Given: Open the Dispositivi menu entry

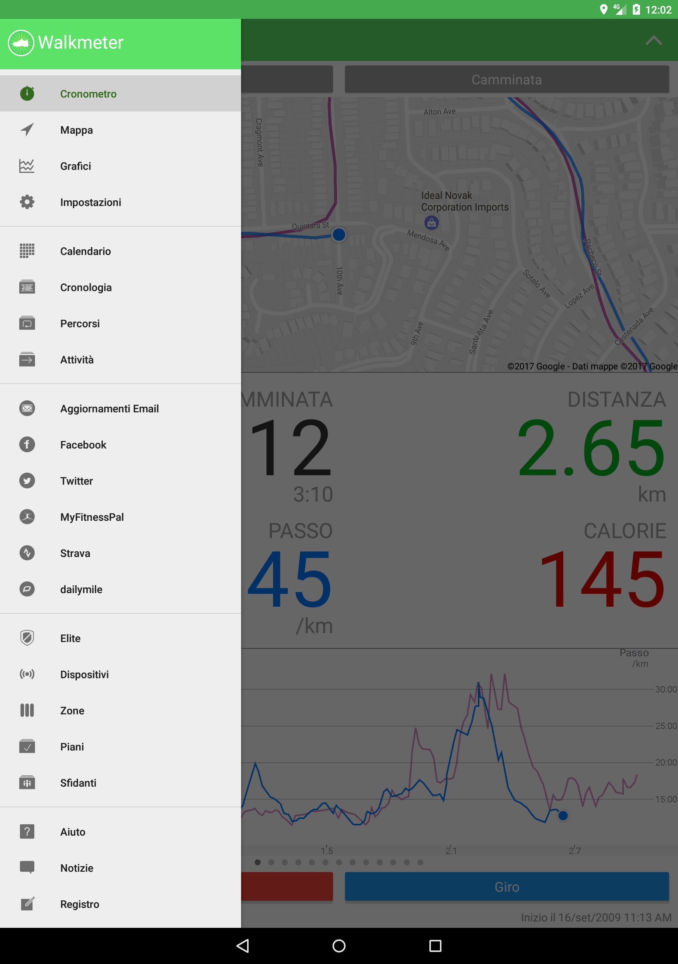Looking at the screenshot, I should point(121,674).
